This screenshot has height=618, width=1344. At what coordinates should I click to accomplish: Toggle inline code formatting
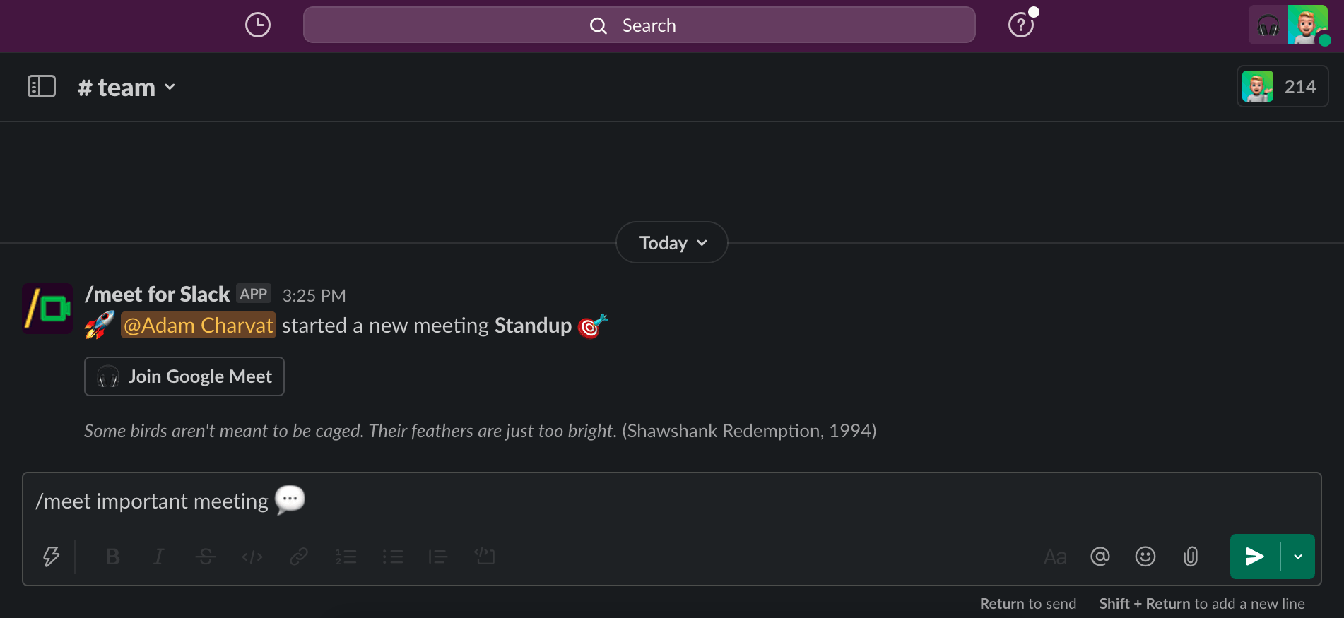[252, 557]
